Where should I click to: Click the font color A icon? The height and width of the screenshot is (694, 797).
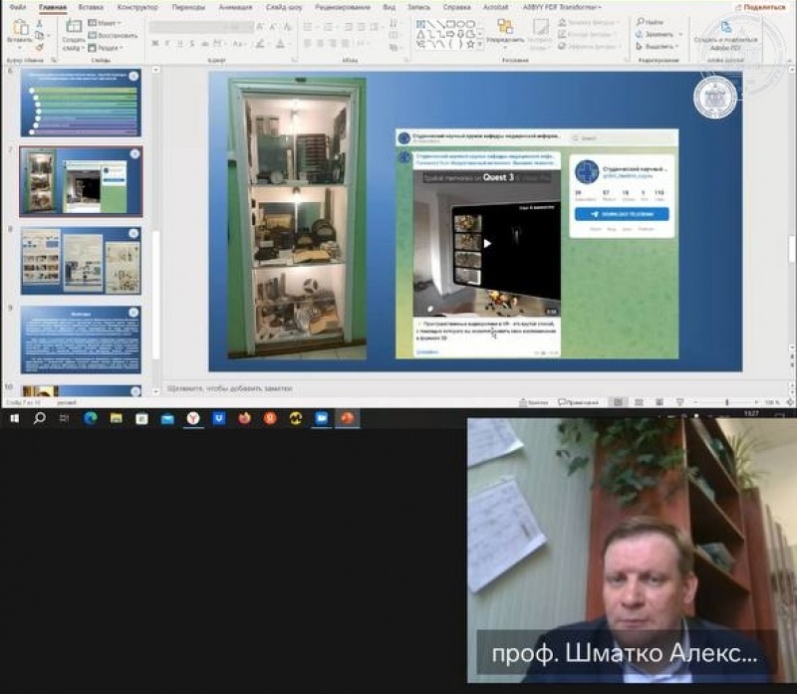coord(281,44)
